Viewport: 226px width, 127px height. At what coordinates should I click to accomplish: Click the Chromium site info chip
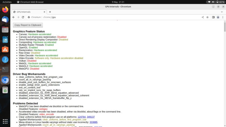coord(34,17)
